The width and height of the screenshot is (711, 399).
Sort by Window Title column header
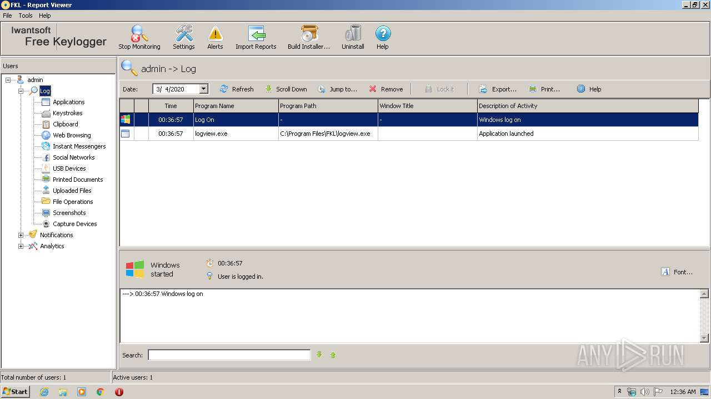[x=427, y=106]
